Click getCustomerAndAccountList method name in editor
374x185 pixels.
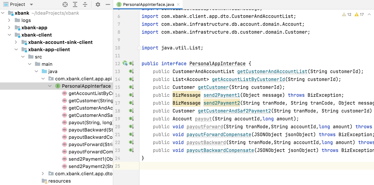click(x=272, y=71)
